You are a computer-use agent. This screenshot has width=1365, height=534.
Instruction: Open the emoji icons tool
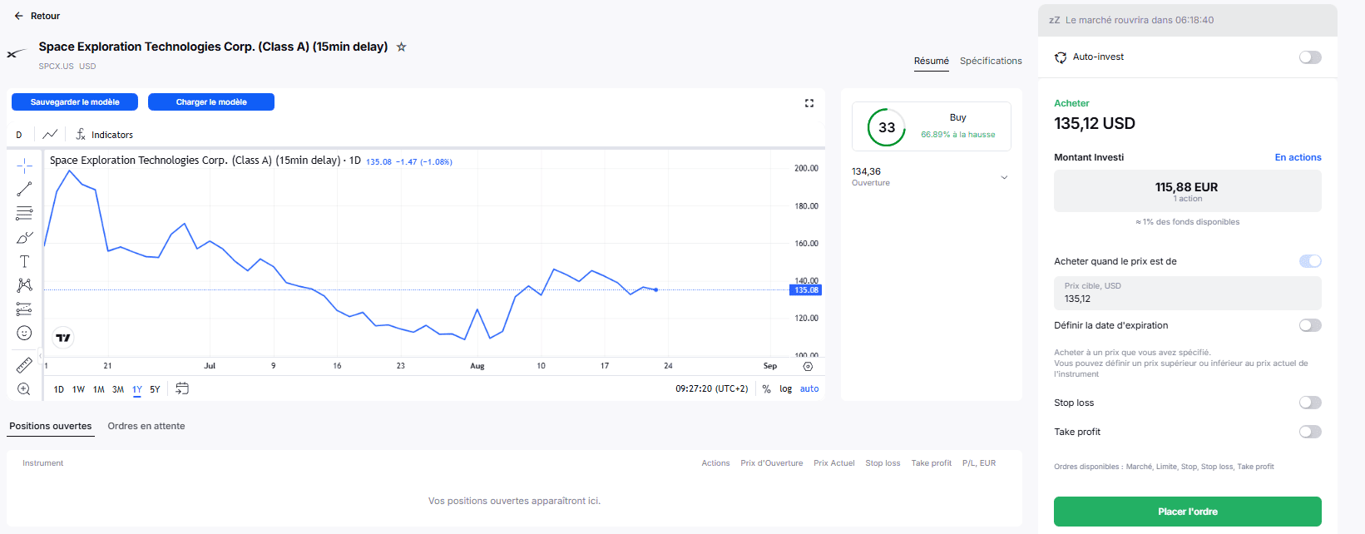(x=24, y=334)
